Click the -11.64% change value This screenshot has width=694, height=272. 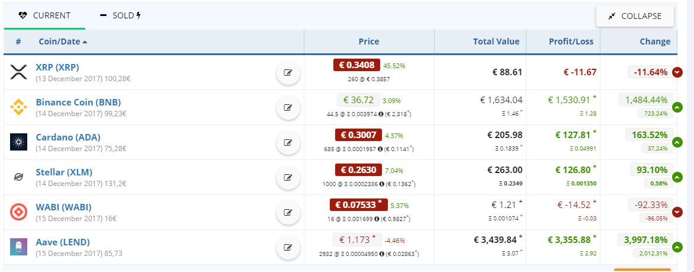pos(650,72)
